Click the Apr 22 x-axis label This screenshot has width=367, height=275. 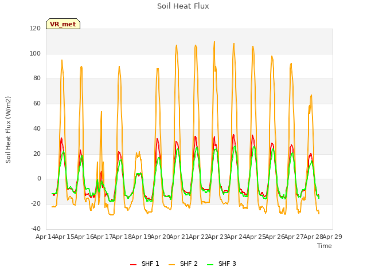click(198, 237)
